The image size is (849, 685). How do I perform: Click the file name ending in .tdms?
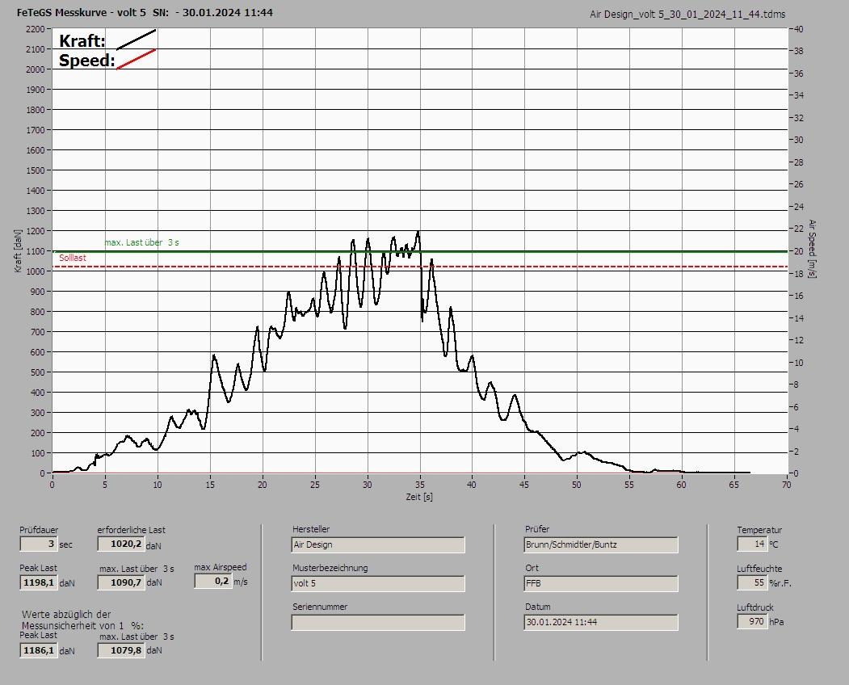687,15
